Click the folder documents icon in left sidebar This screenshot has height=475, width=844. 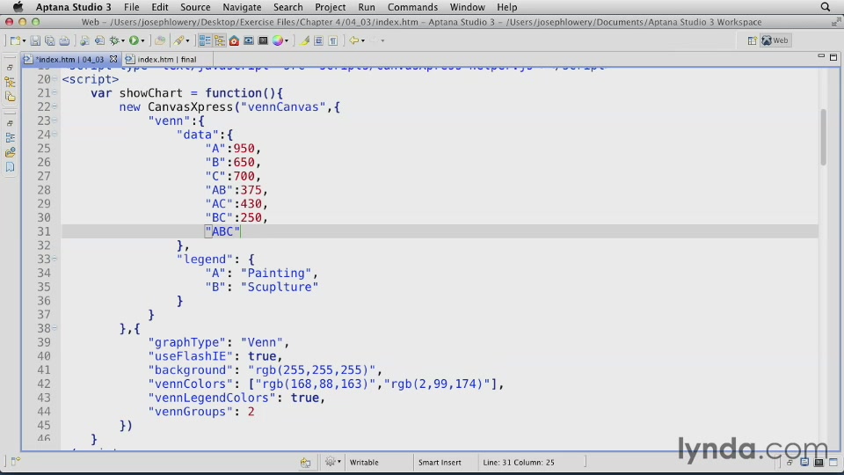(x=10, y=97)
